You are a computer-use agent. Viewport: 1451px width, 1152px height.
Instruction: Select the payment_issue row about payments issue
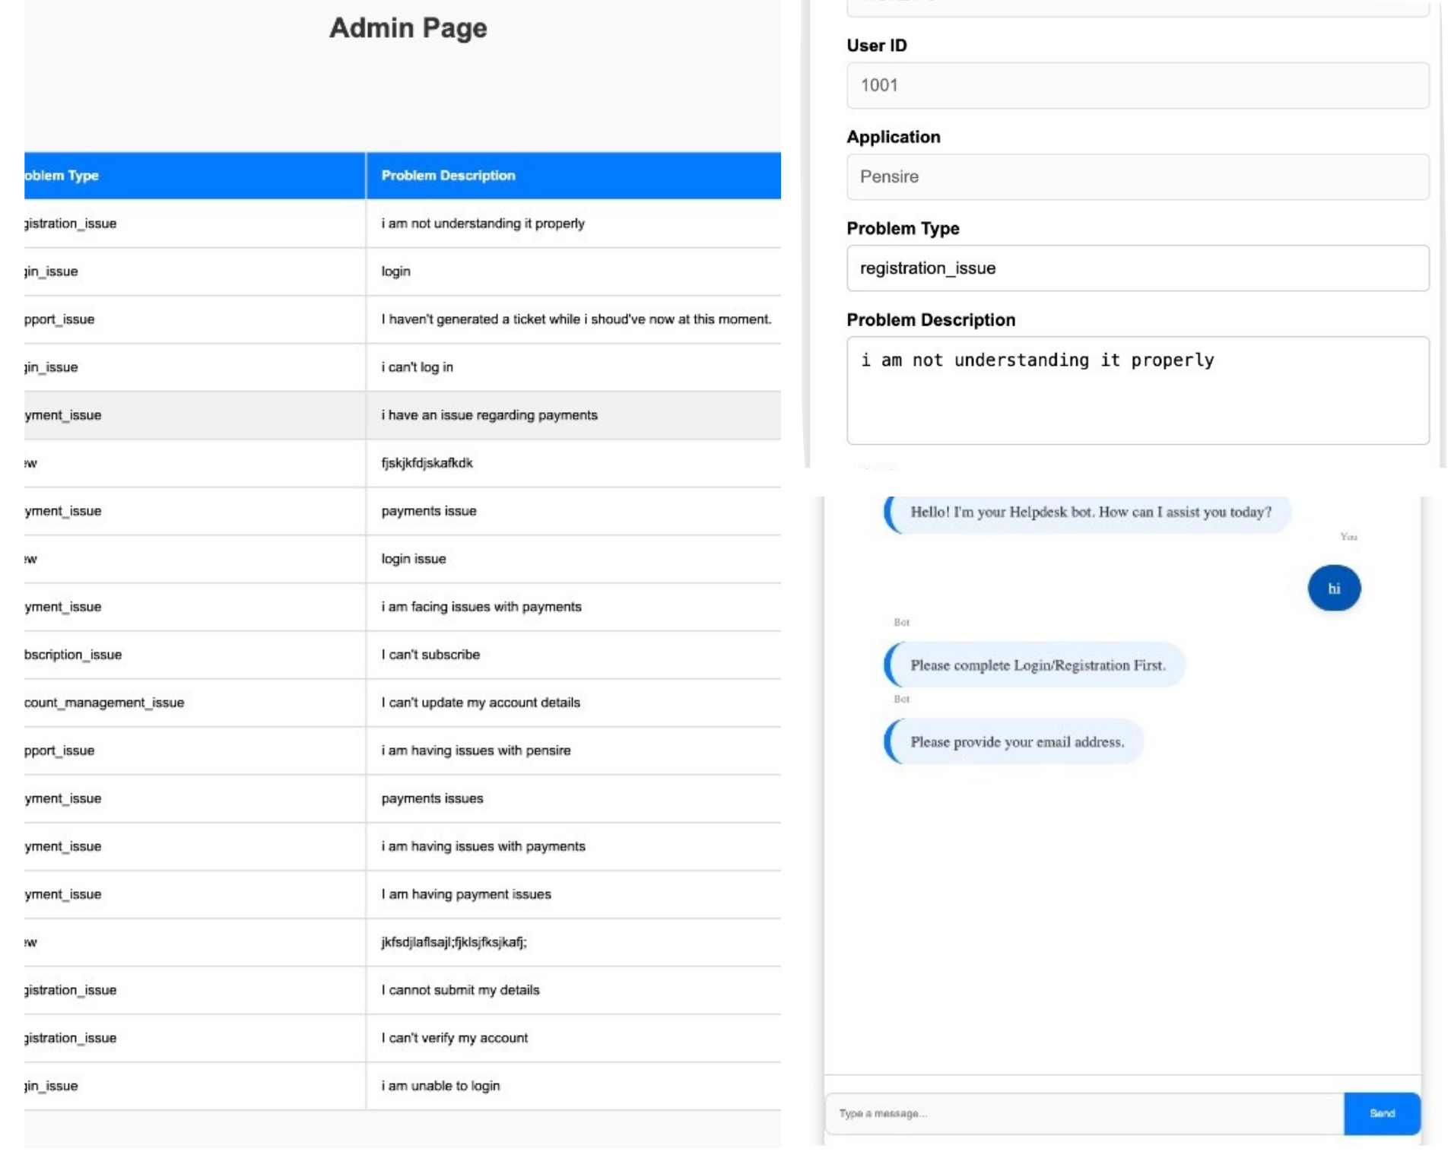point(392,511)
